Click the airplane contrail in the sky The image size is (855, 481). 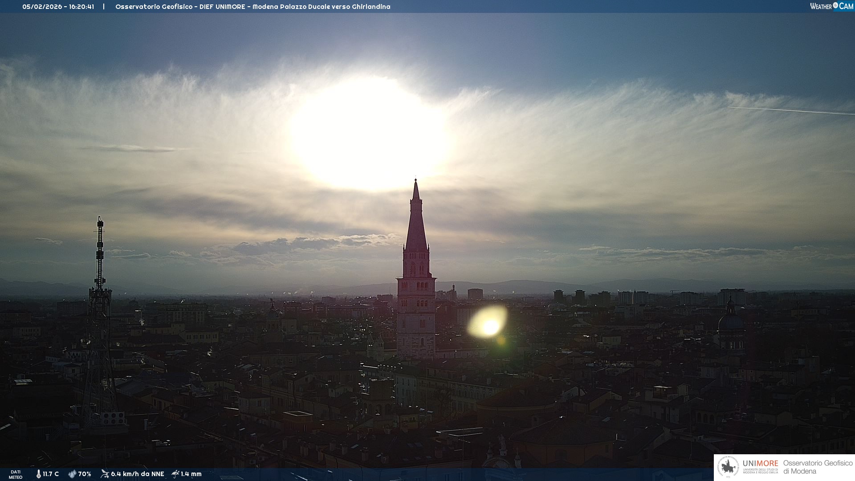(790, 110)
